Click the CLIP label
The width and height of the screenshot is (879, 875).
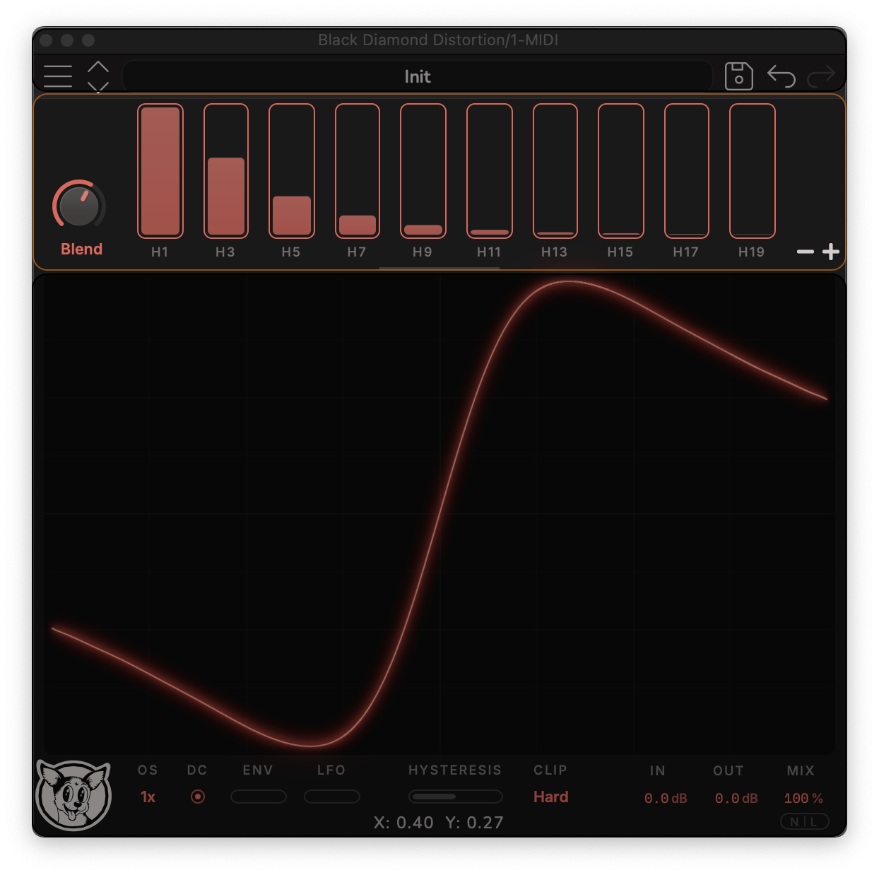tap(550, 770)
